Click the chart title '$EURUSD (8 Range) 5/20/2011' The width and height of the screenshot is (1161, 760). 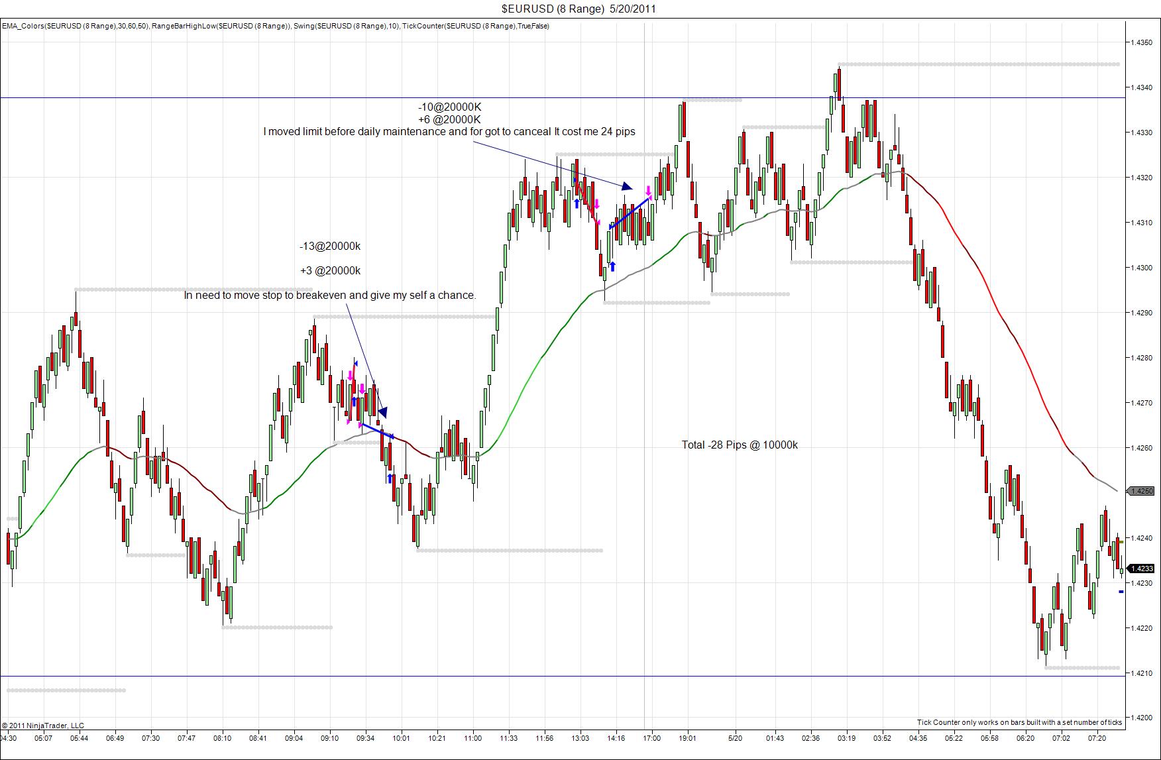pos(579,9)
